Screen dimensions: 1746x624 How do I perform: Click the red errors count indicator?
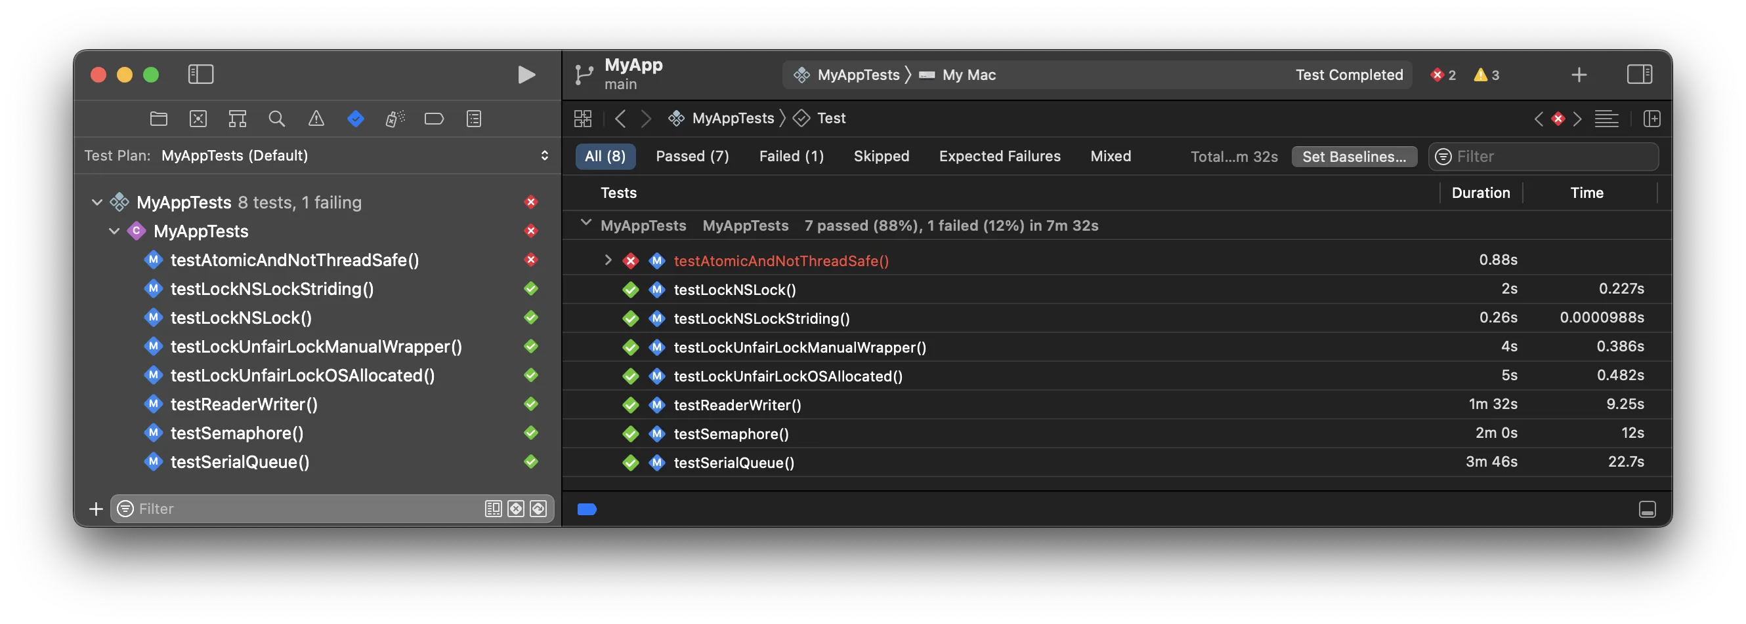pyautogui.click(x=1443, y=75)
